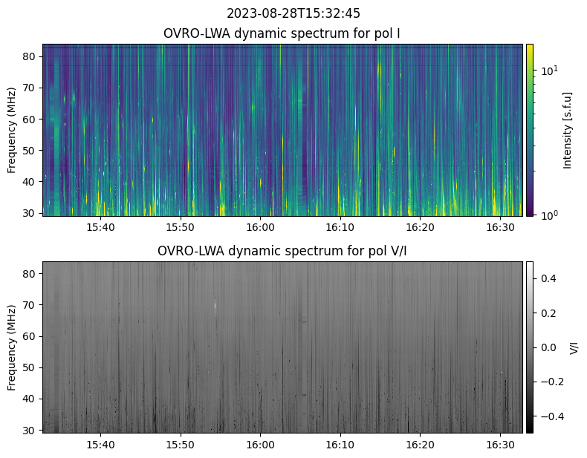Click the bottom plot's Frequency (MHz) label
The image size is (587, 458).
click(x=12, y=347)
